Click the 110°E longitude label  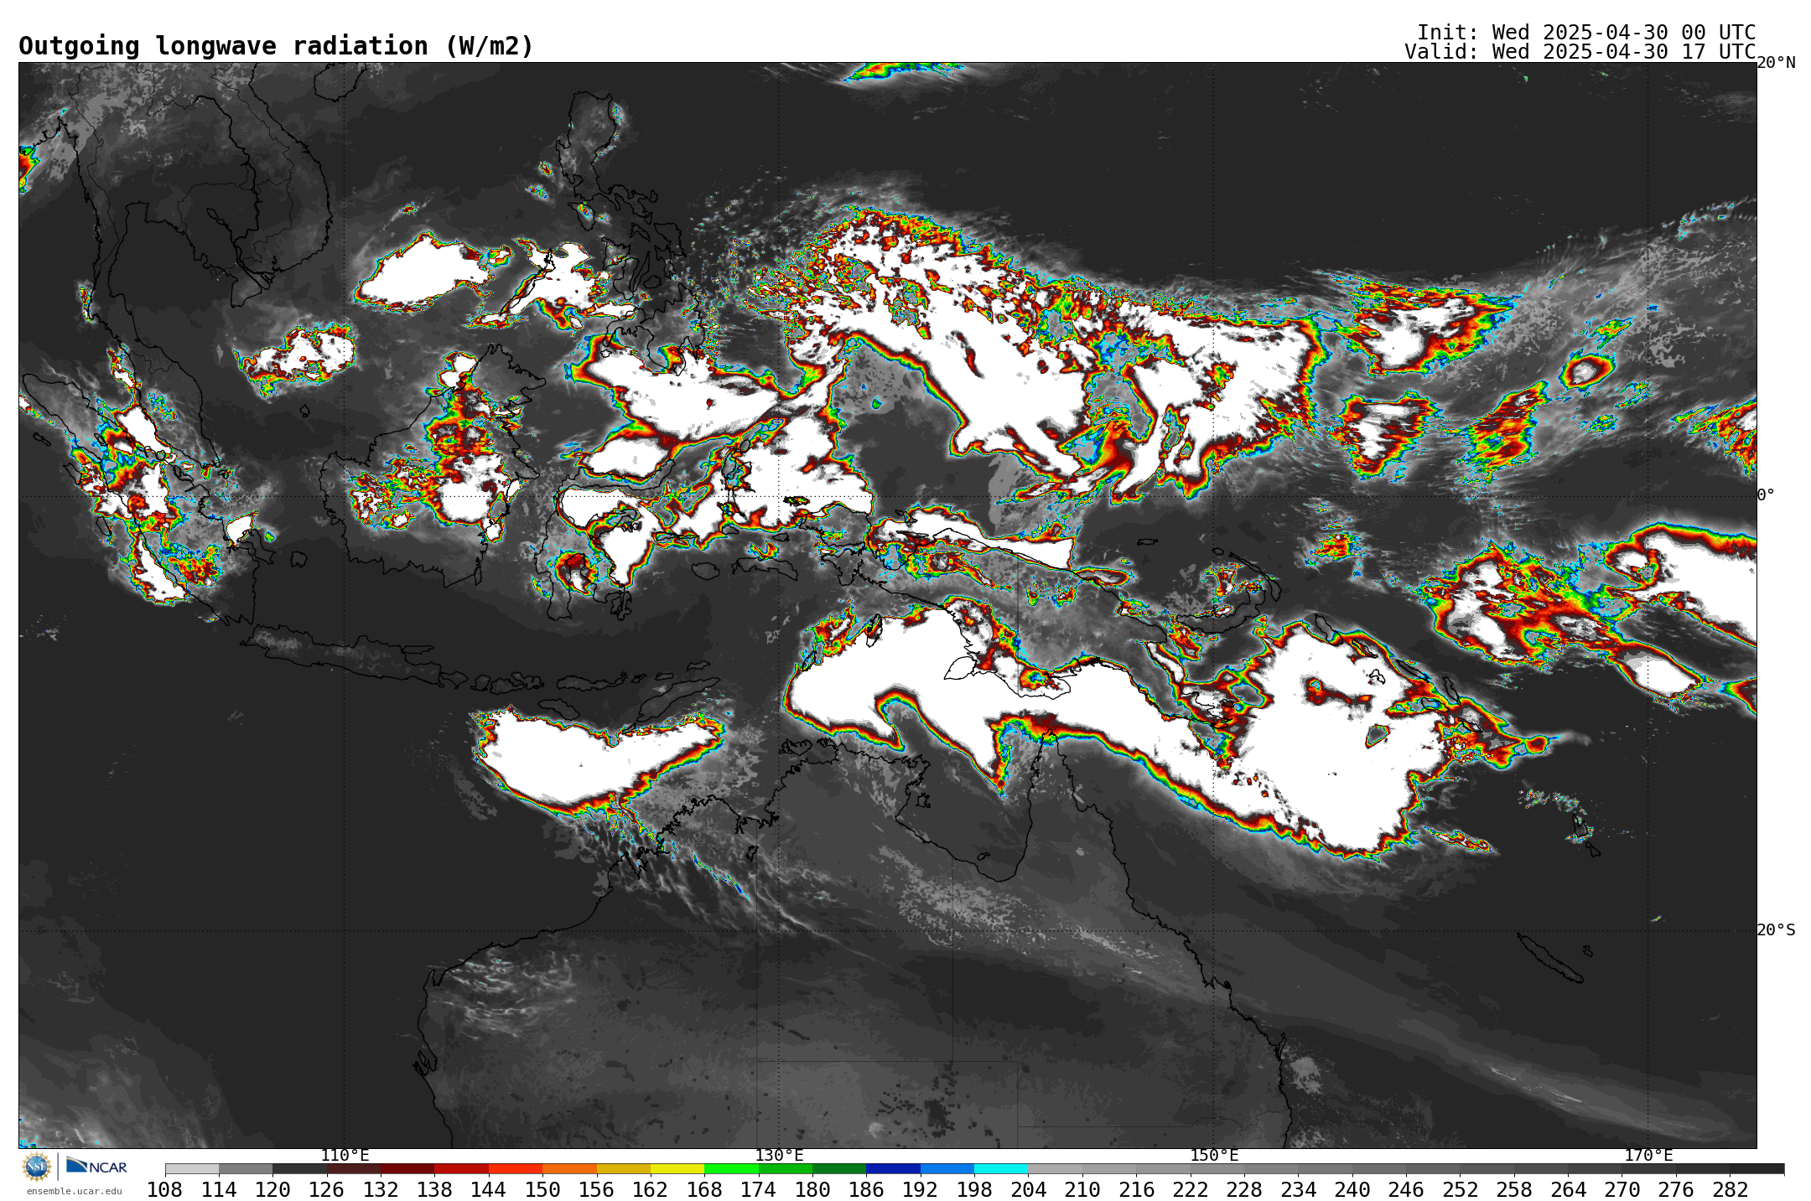(345, 1155)
